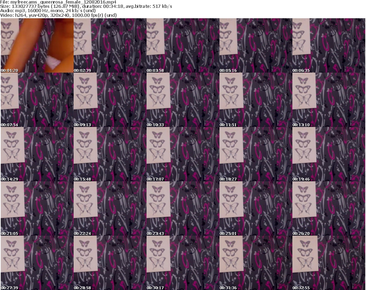Click the frame labeled 00:15:48

110,154
